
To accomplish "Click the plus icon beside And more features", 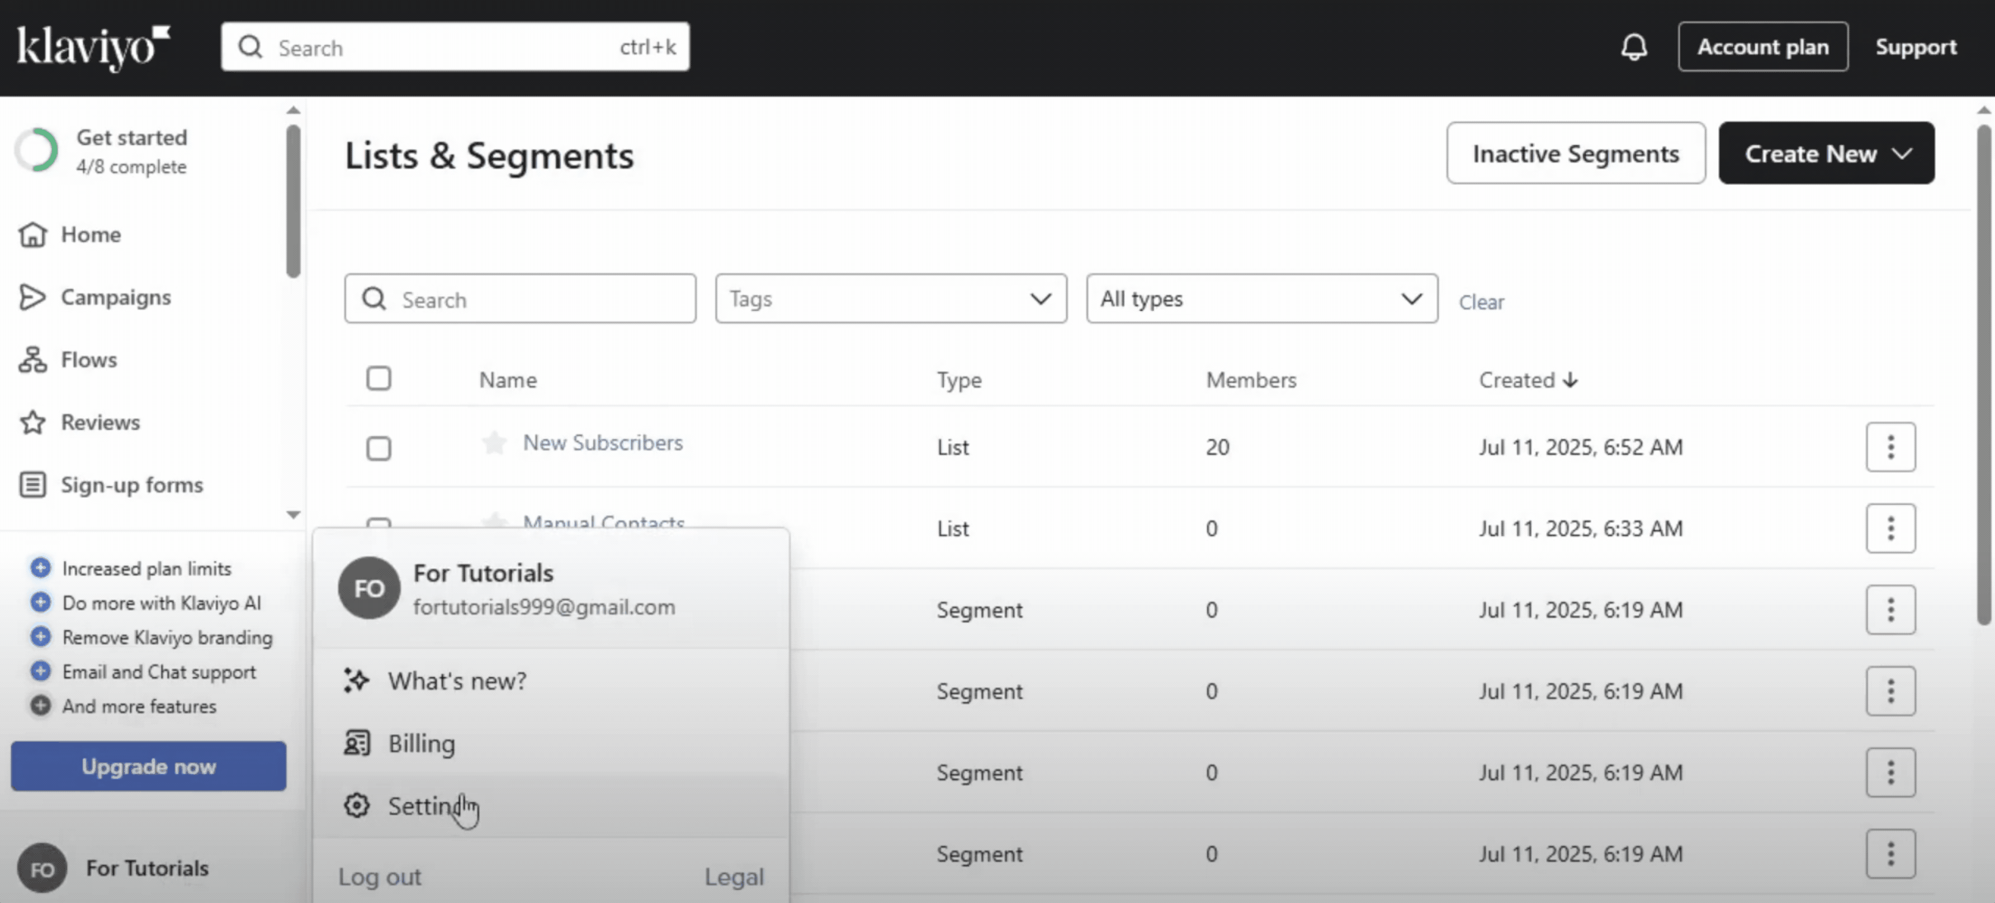I will 40,706.
